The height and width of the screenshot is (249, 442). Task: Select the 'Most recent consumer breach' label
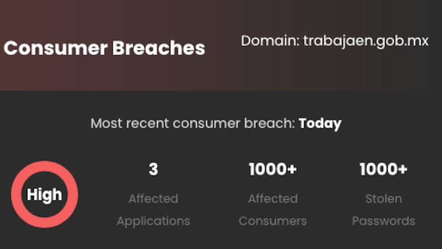[x=192, y=123]
